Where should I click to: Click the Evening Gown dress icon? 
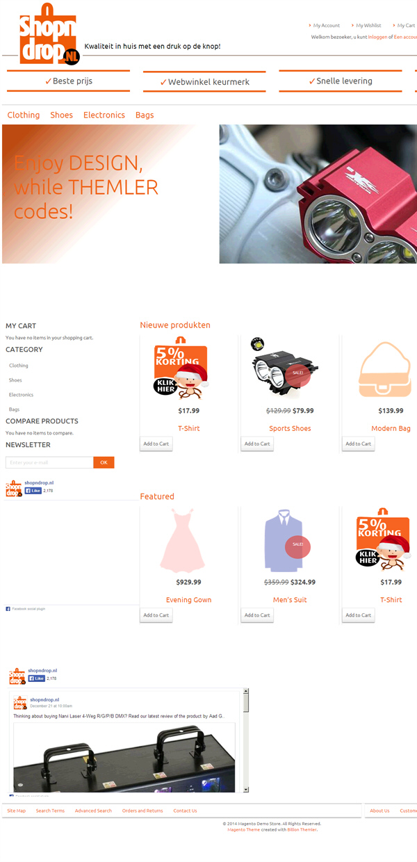(183, 540)
